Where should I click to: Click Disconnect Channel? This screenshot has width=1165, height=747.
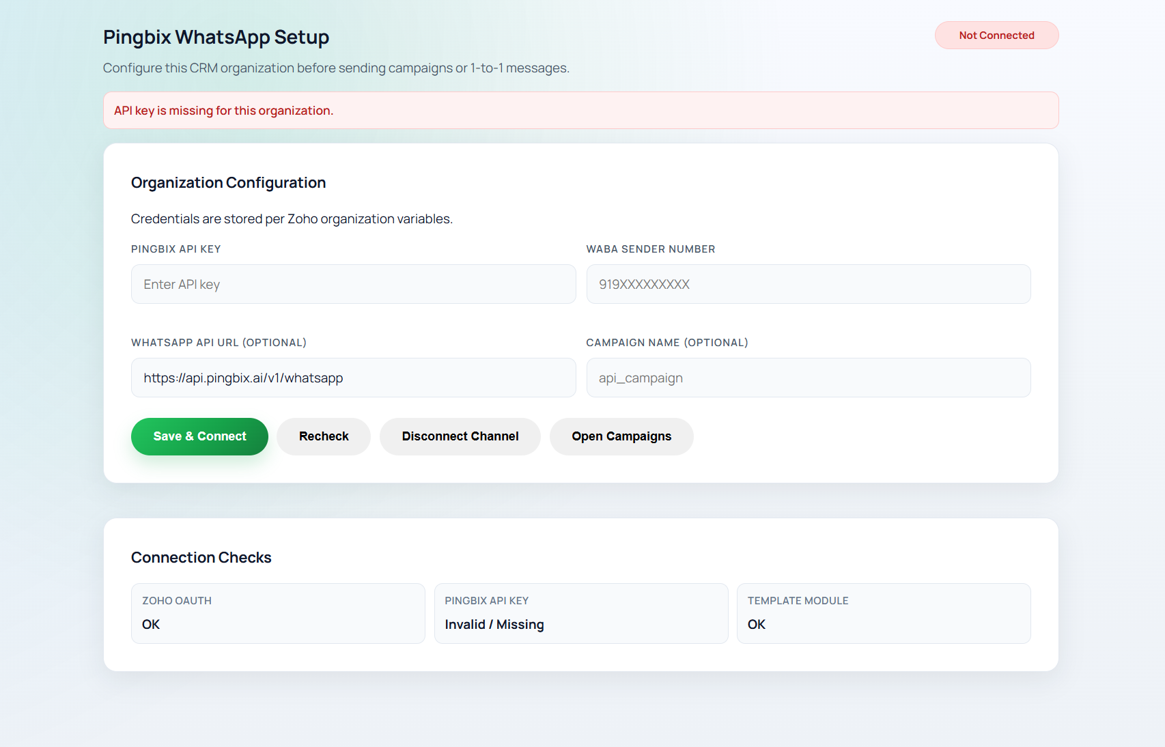point(460,436)
